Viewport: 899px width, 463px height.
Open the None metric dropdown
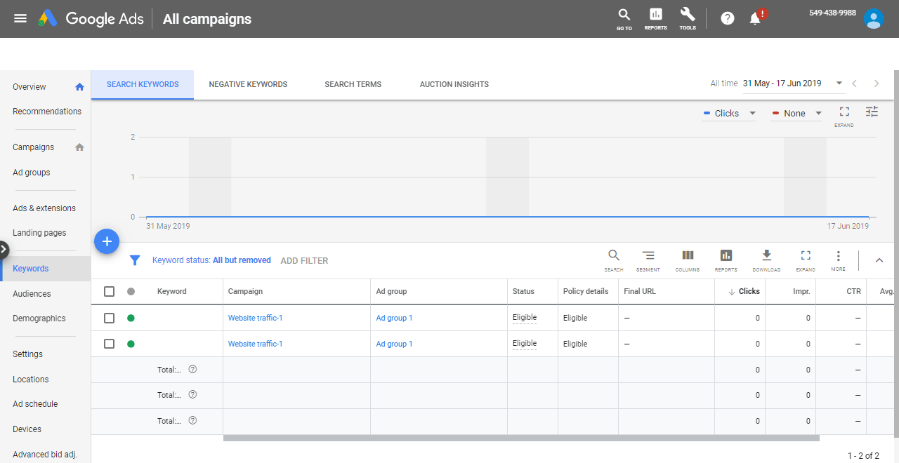796,114
